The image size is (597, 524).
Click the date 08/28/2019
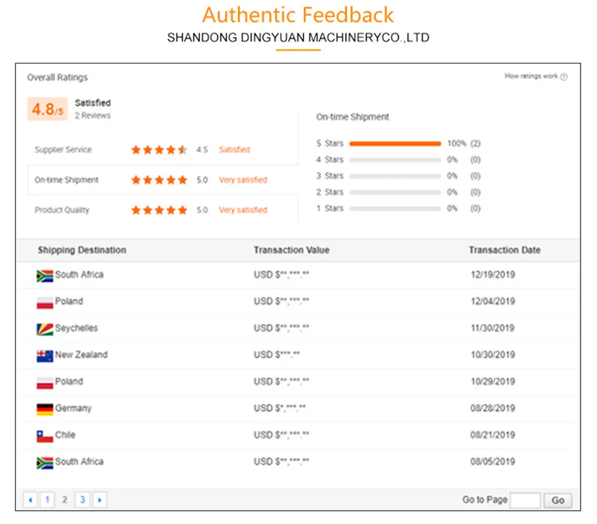(493, 408)
